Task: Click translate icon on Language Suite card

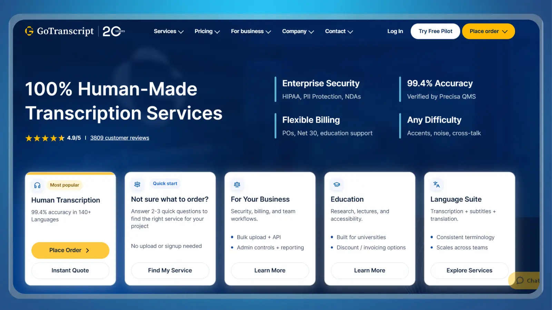Action: click(436, 185)
